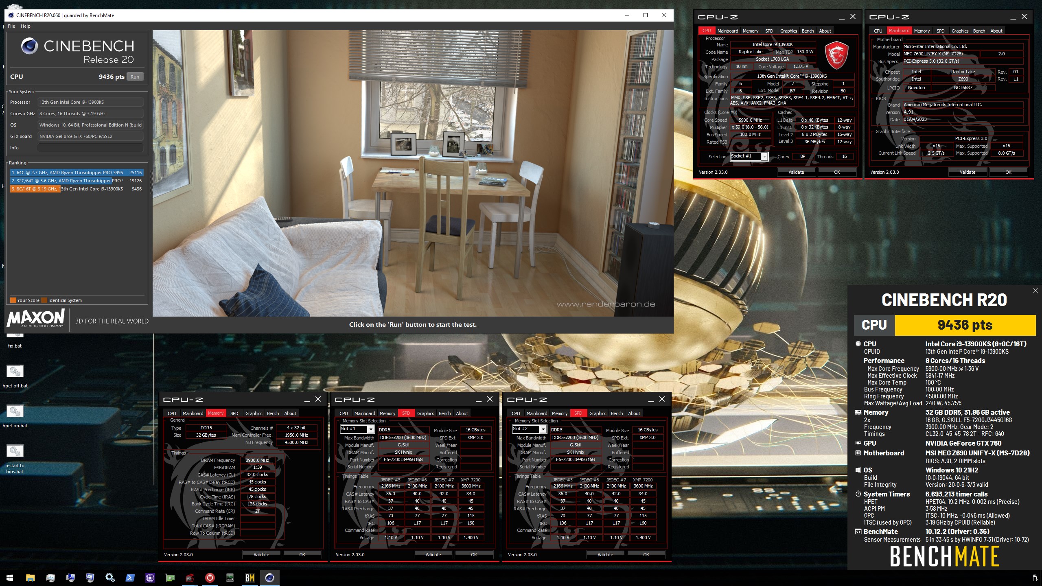This screenshot has width=1042, height=586.
Task: Click the Your Score orange legend swatch
Action: tap(13, 300)
